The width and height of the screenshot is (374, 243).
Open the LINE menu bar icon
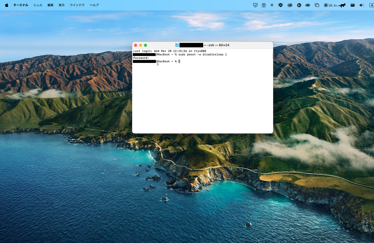click(x=280, y=5)
